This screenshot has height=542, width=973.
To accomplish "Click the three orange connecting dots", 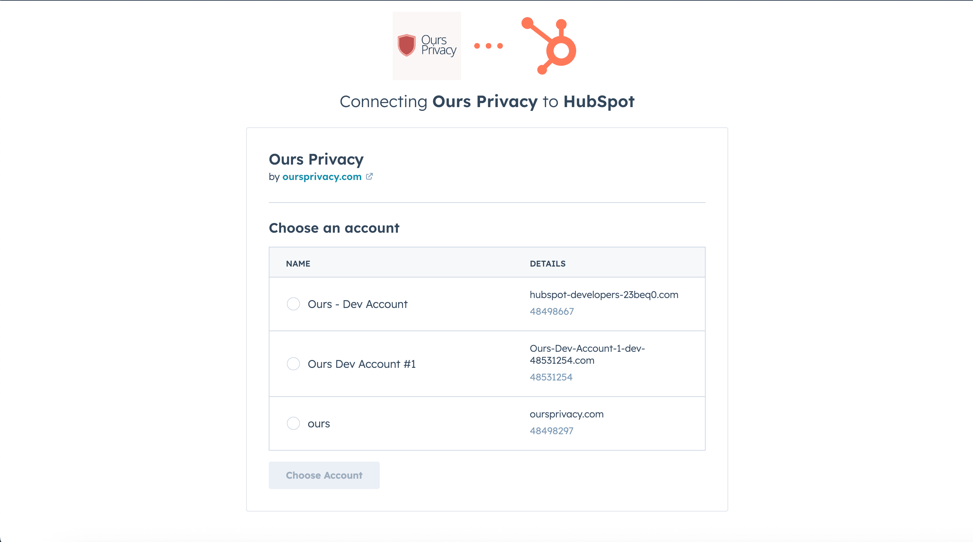I will pos(489,46).
